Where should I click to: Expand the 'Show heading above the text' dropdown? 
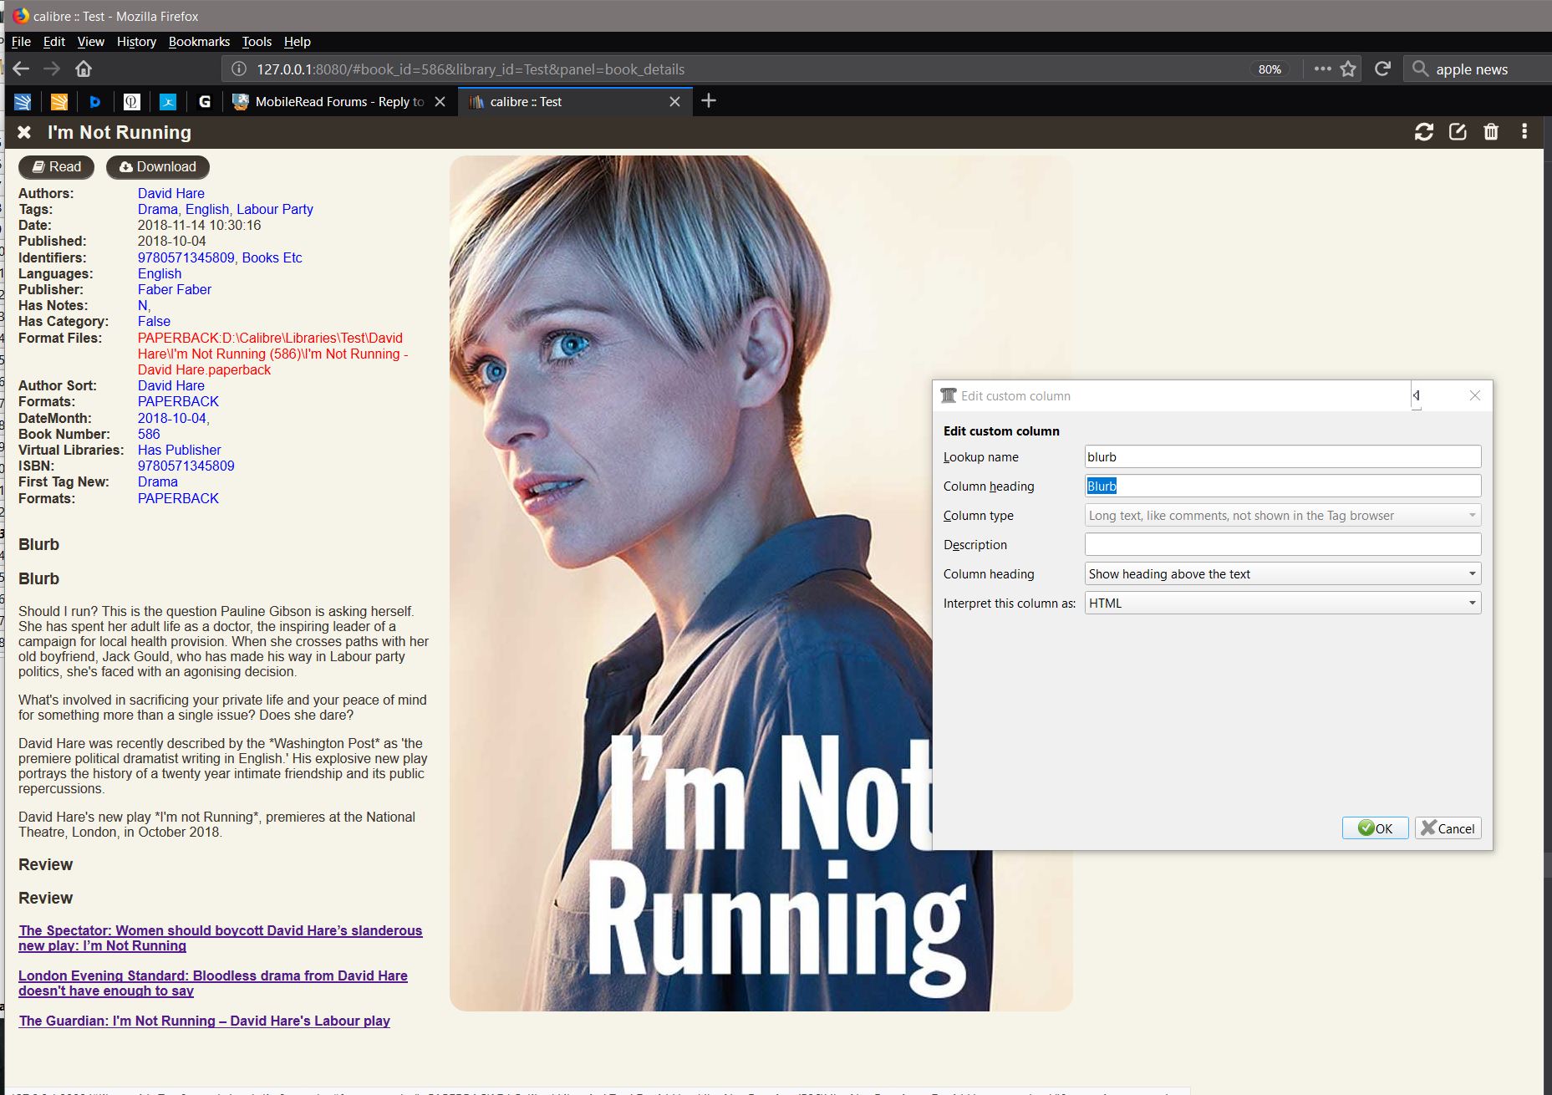tap(1282, 574)
